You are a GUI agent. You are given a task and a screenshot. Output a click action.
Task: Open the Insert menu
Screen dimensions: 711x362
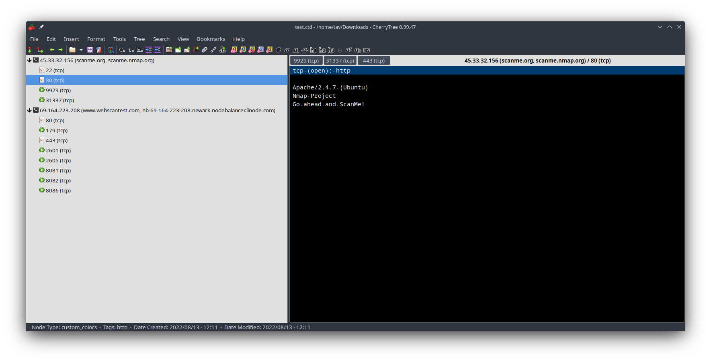71,39
